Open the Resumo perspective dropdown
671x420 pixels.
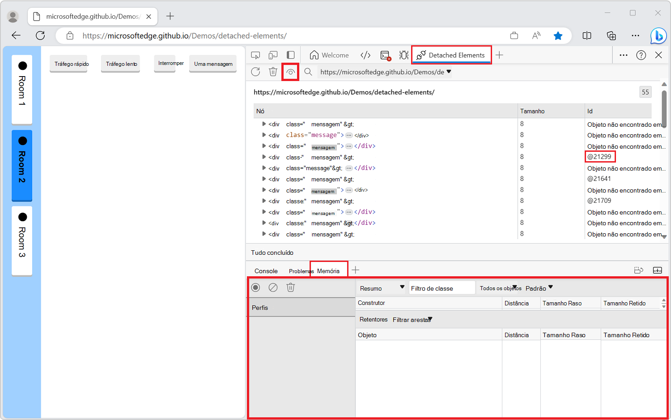[382, 288]
